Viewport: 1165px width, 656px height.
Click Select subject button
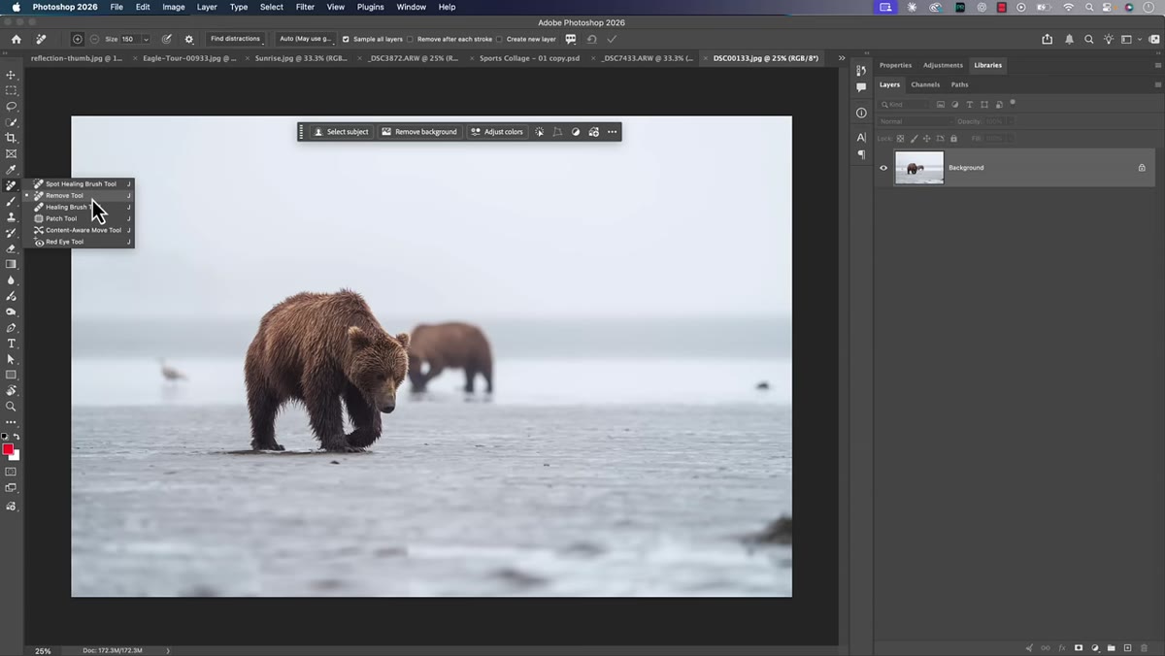click(x=341, y=132)
